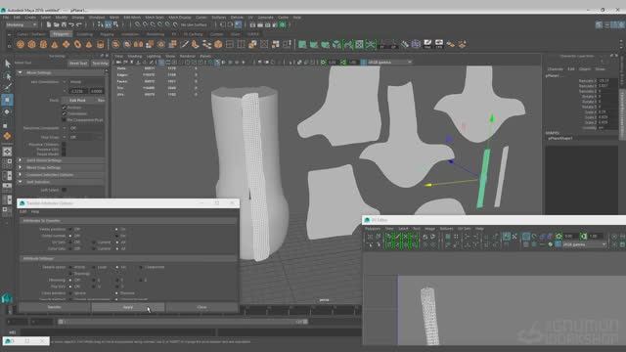
Task: Activate the Rotate tool in the toolbox
Action: tap(7, 112)
